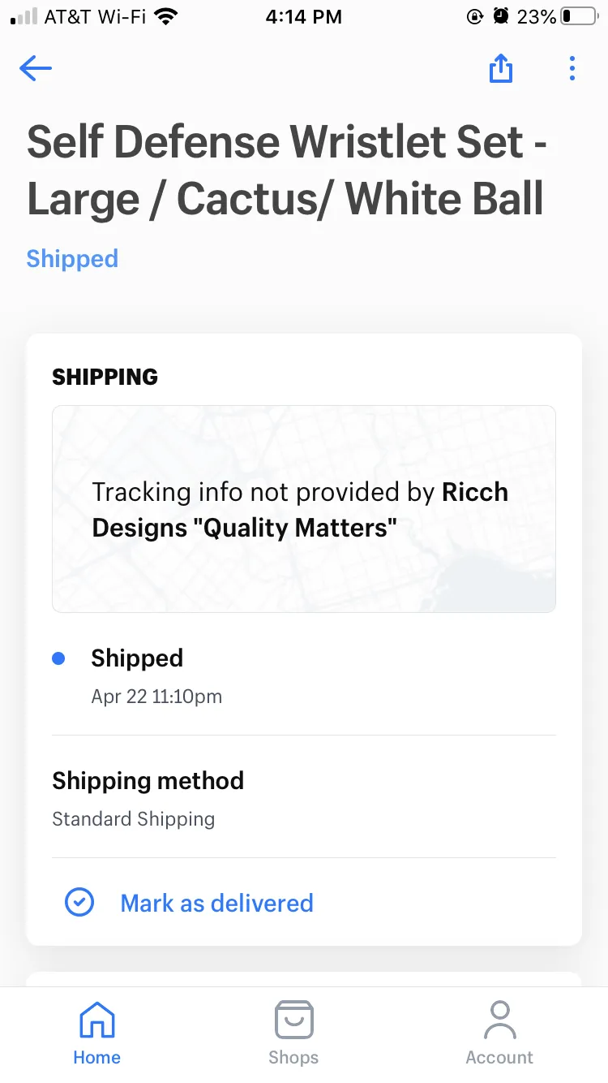Tap the blue Shipped timeline dot
This screenshot has height=1083, width=608.
pos(58,658)
